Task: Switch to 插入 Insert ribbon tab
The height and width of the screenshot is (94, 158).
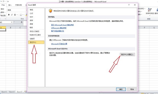Action: (x=10, y=5)
